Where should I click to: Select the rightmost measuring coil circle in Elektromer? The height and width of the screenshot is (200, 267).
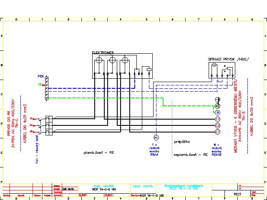tap(125, 60)
